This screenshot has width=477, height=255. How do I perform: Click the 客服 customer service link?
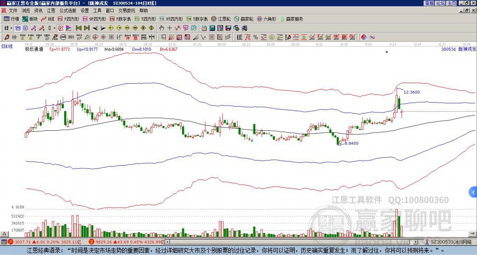tap(429, 3)
